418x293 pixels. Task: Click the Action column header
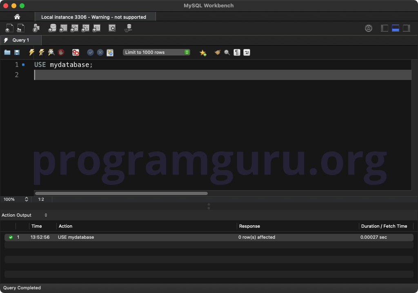[65, 226]
